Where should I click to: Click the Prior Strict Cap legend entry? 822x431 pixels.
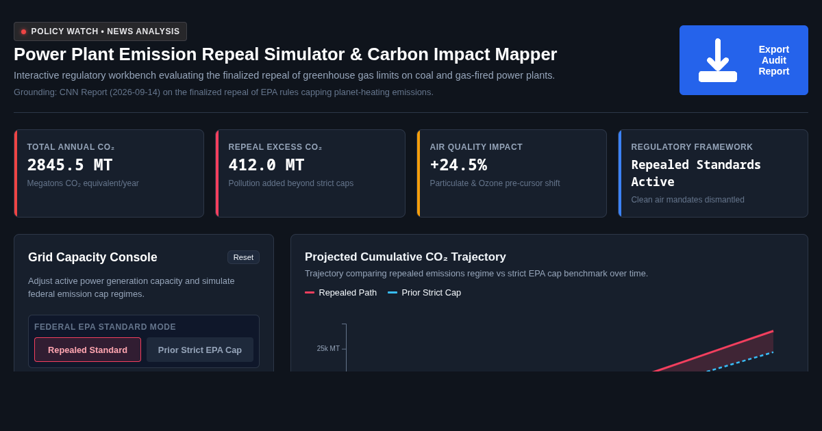[425, 292]
